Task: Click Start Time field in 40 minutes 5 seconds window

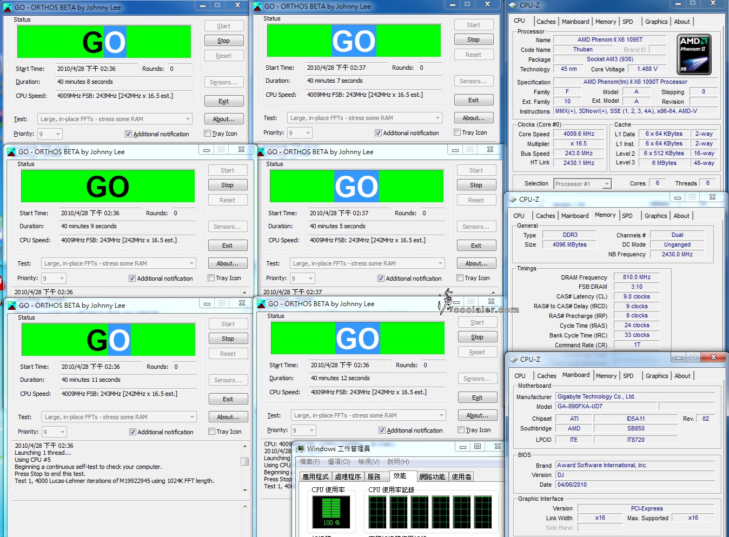Action: tap(349, 213)
